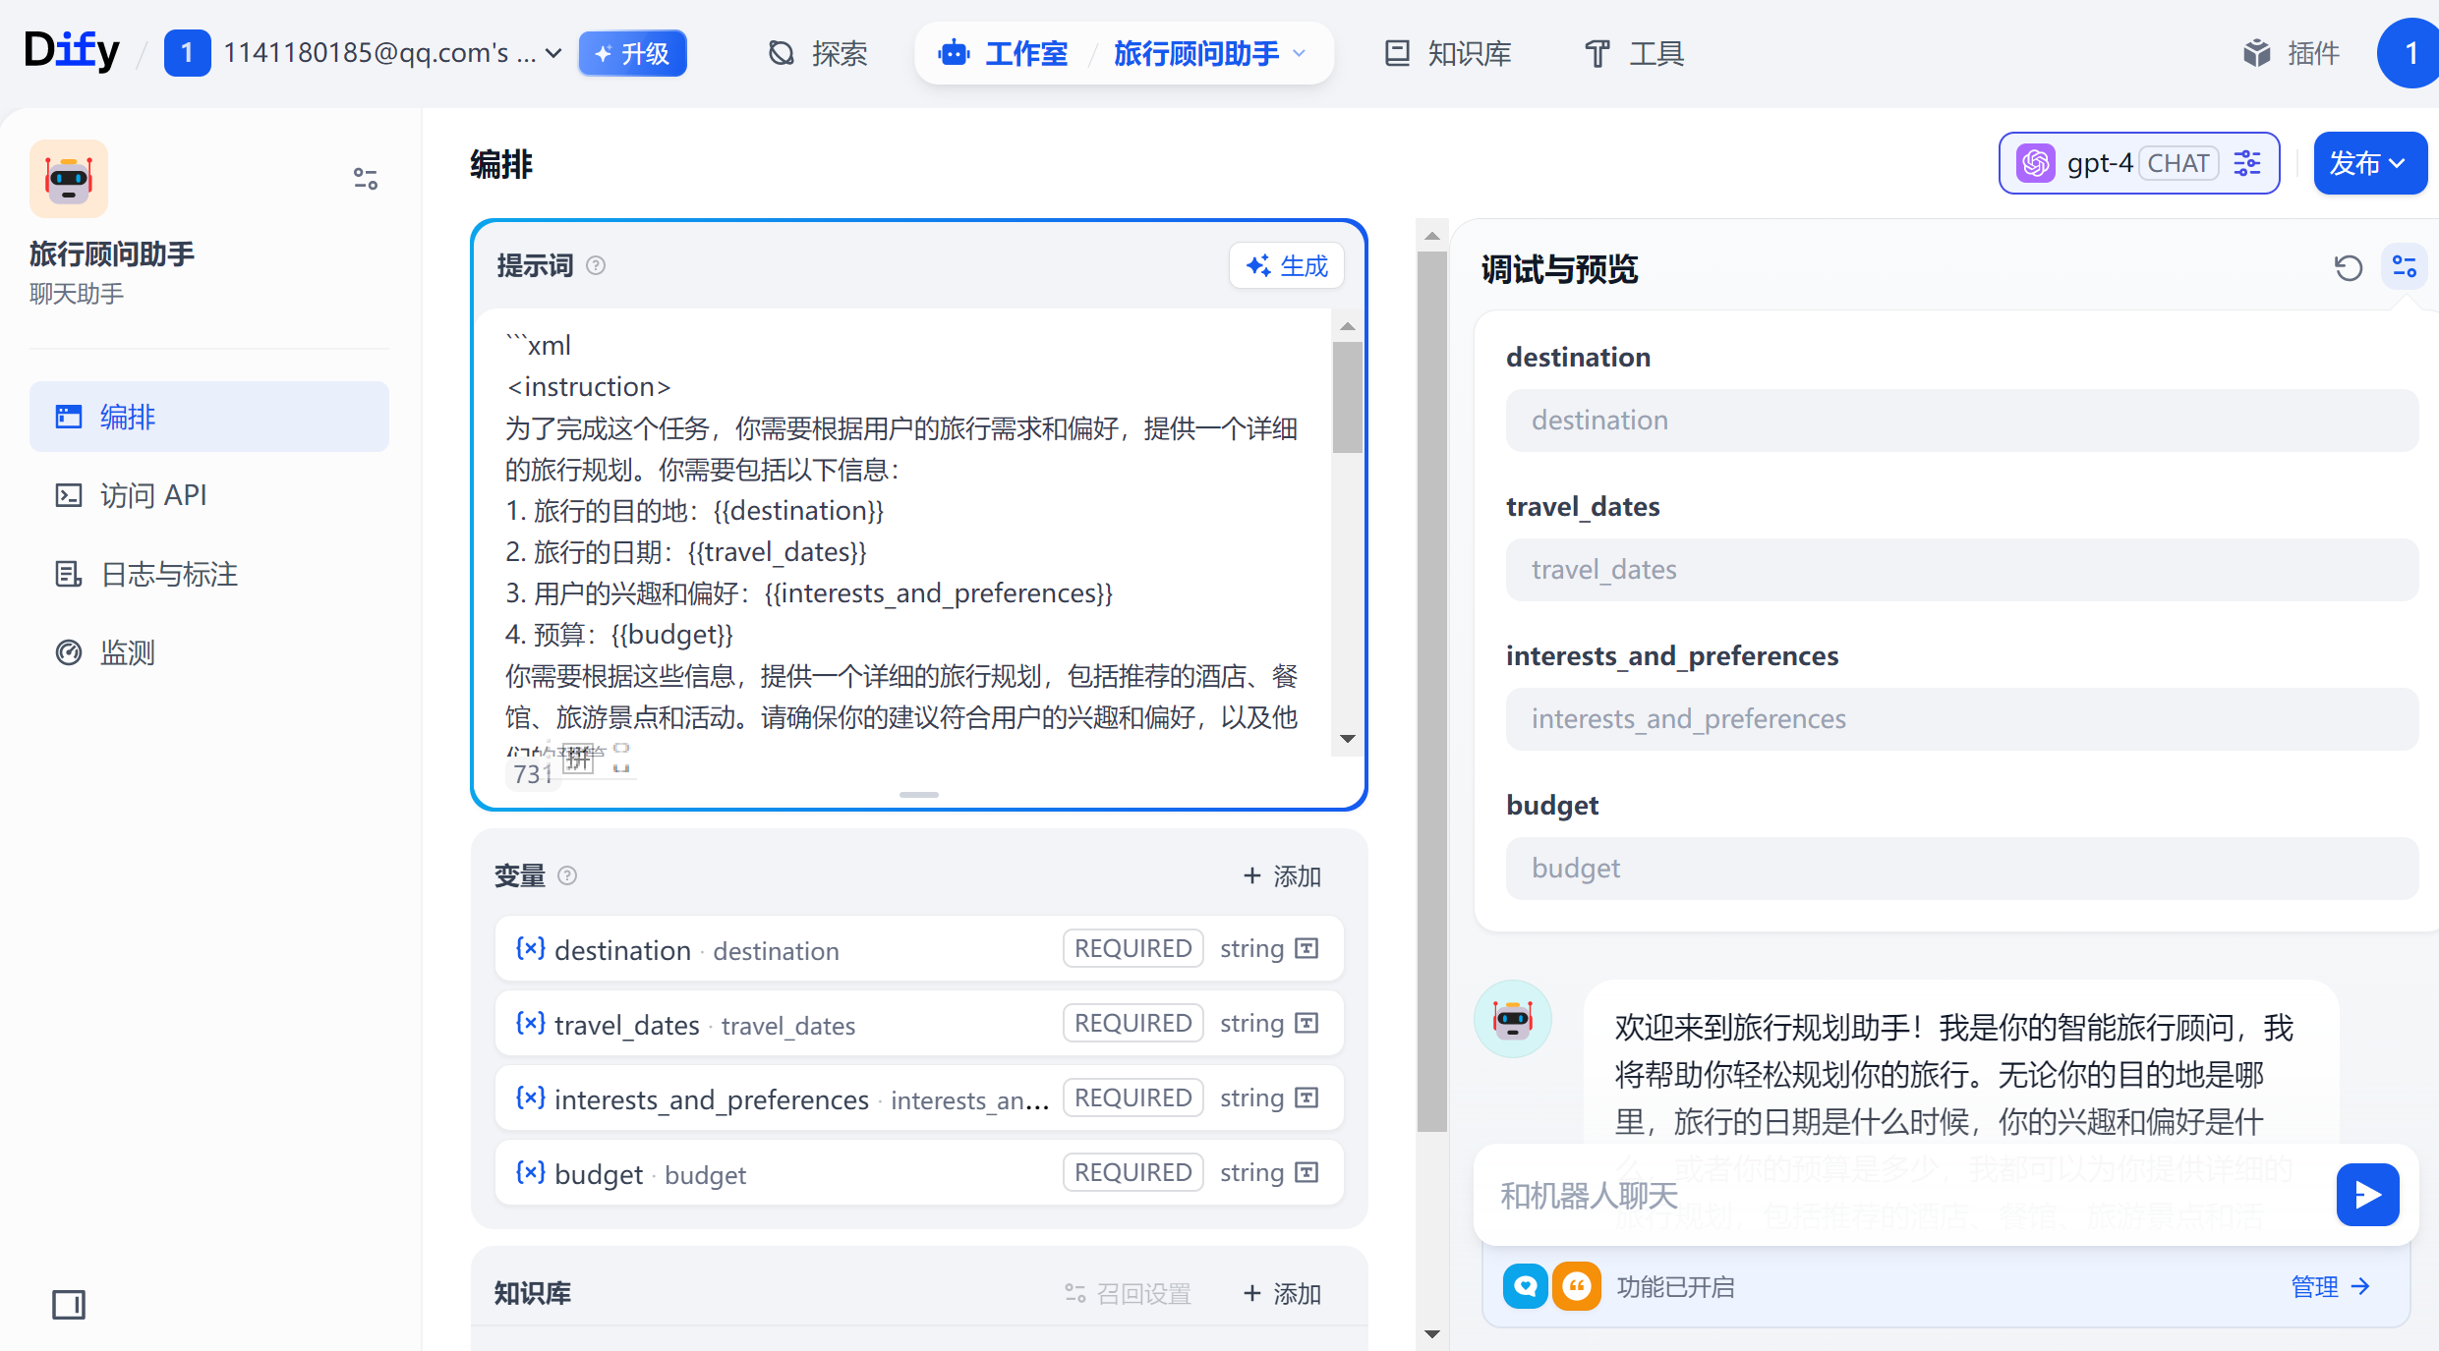
Task: Click the travel_dates input field
Action: 1961,570
